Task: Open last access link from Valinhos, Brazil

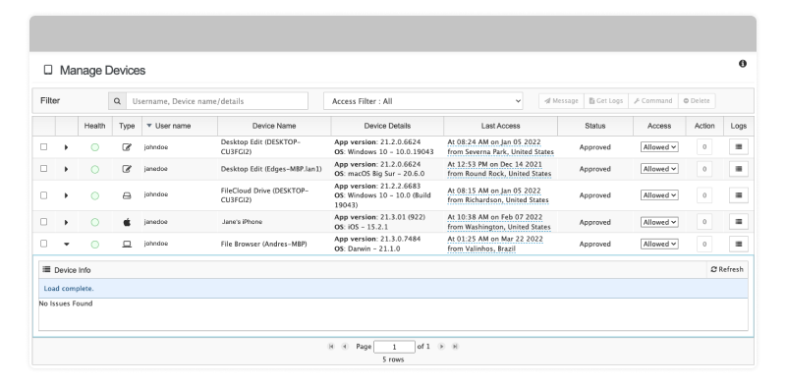Action: (x=495, y=244)
